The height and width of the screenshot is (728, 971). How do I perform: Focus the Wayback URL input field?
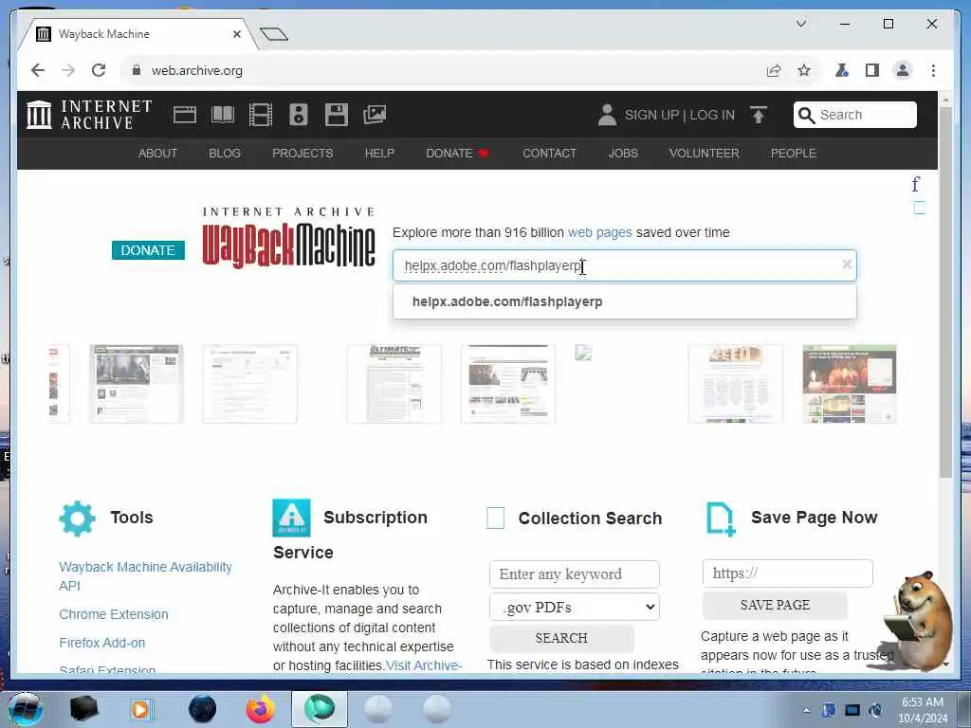[x=624, y=265]
